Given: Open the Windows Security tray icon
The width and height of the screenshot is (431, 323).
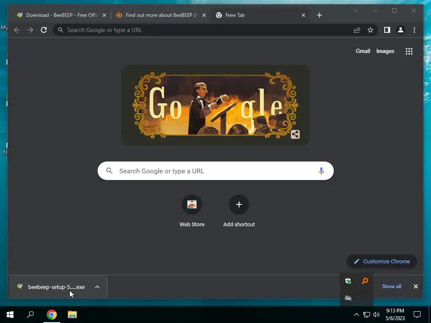Looking at the screenshot, I should tap(348, 281).
